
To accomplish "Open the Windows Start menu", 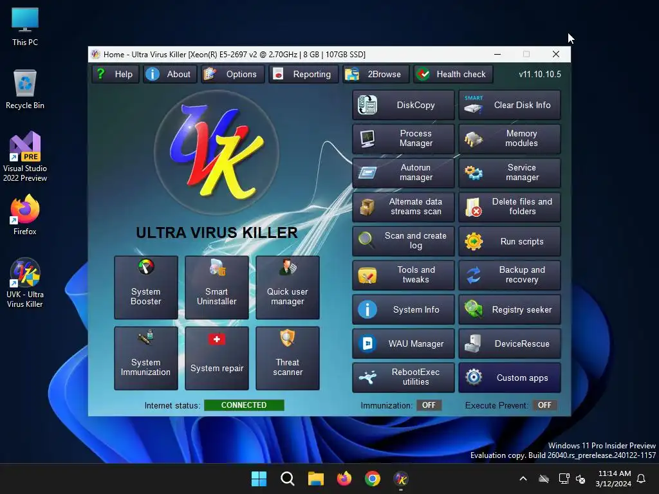I will point(259,479).
